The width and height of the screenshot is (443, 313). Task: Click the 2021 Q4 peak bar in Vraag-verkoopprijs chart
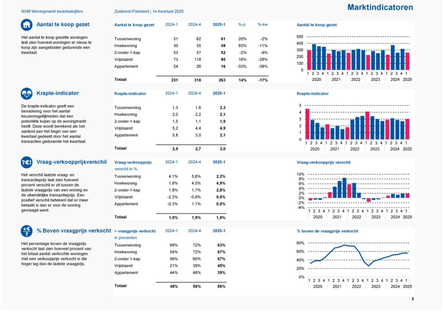click(344, 188)
